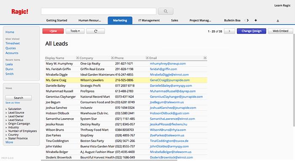The width and height of the screenshot is (295, 161).
Task: Click the System Star company cell
Action: 88,119
